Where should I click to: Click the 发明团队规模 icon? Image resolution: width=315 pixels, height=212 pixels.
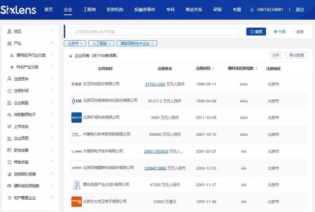coord(9,174)
